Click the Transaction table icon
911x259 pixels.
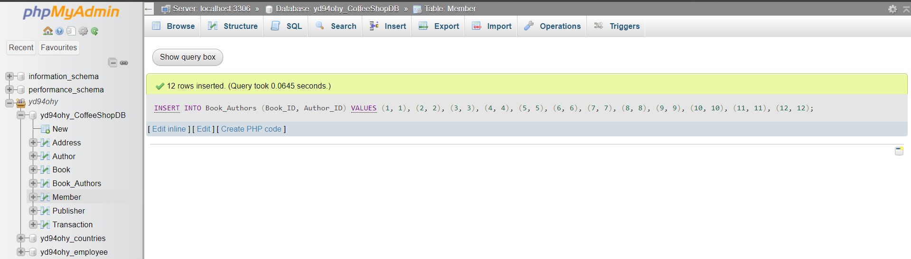(45, 224)
